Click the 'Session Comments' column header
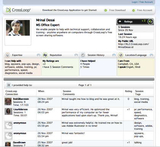This screenshot has height=147, width=160. (x=69, y=93)
